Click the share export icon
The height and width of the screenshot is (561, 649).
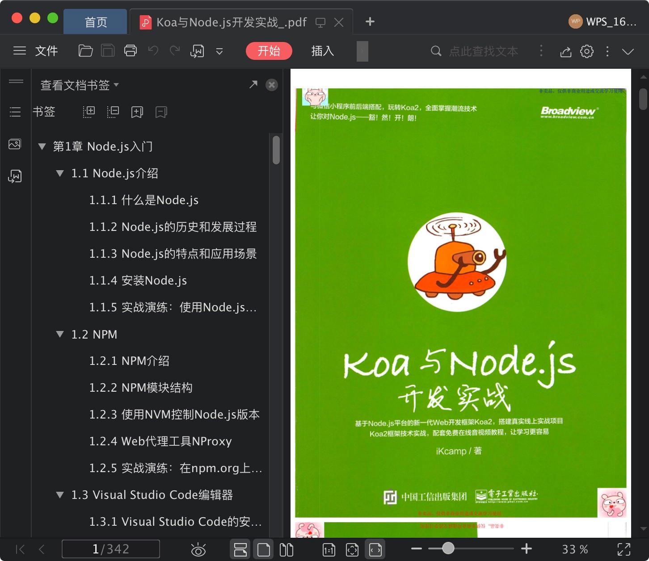[566, 51]
